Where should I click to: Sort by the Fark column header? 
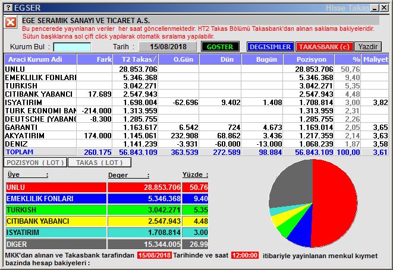pyautogui.click(x=95, y=59)
